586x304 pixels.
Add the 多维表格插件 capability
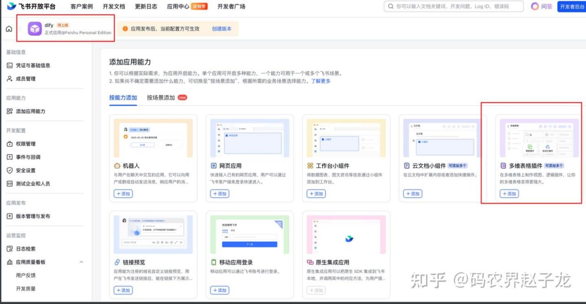(x=510, y=194)
